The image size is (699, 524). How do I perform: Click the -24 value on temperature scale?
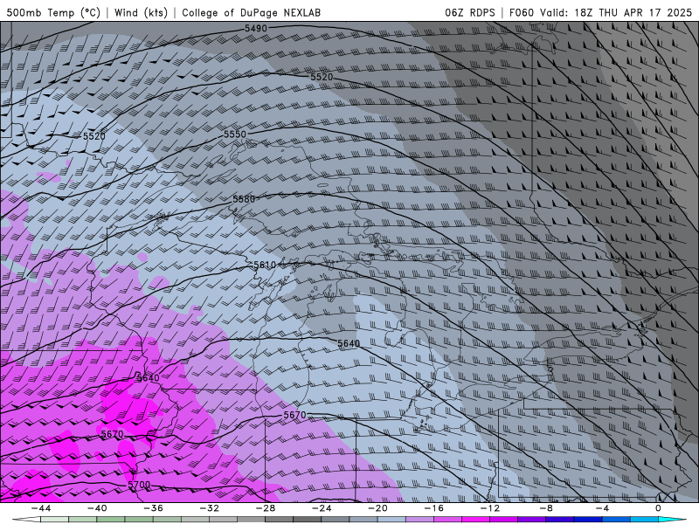(x=322, y=508)
